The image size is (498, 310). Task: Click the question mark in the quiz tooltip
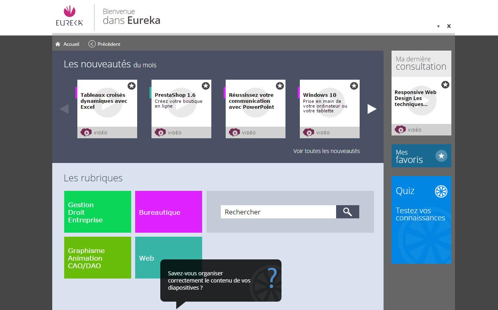tap(272, 278)
